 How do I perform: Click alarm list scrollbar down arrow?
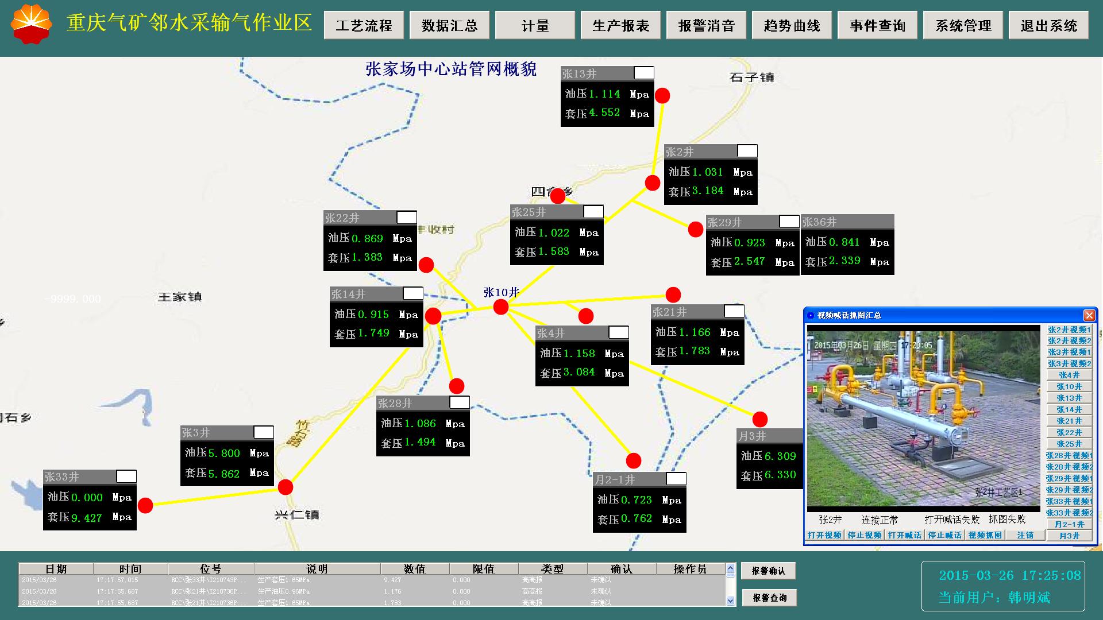pyautogui.click(x=731, y=600)
